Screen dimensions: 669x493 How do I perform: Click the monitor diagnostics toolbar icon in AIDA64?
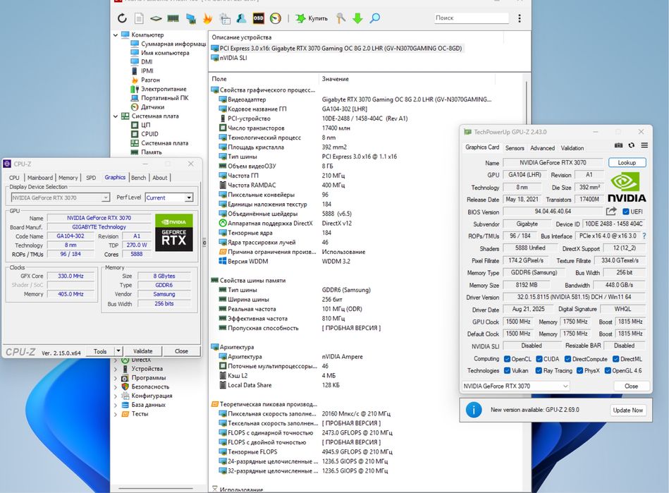click(191, 18)
